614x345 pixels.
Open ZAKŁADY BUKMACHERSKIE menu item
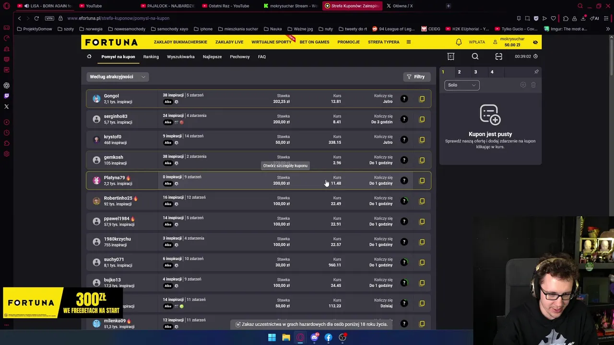pos(180,42)
